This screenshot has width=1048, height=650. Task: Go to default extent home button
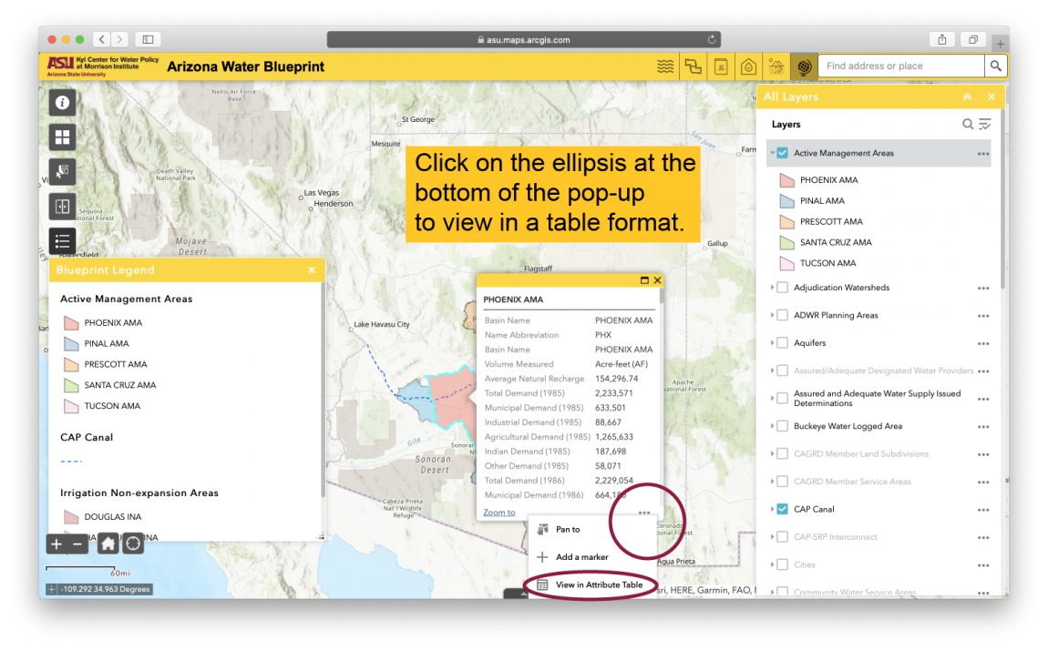click(108, 544)
